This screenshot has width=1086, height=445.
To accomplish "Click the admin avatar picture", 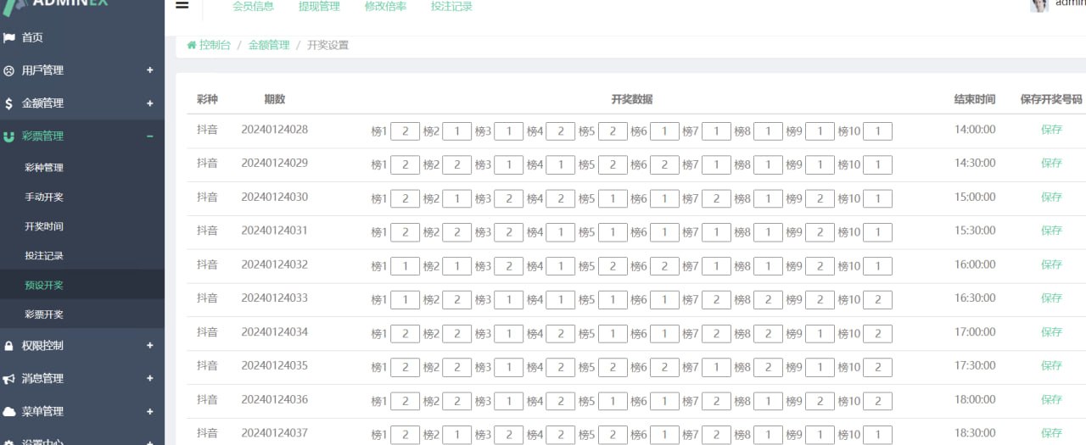I will tap(1039, 5).
